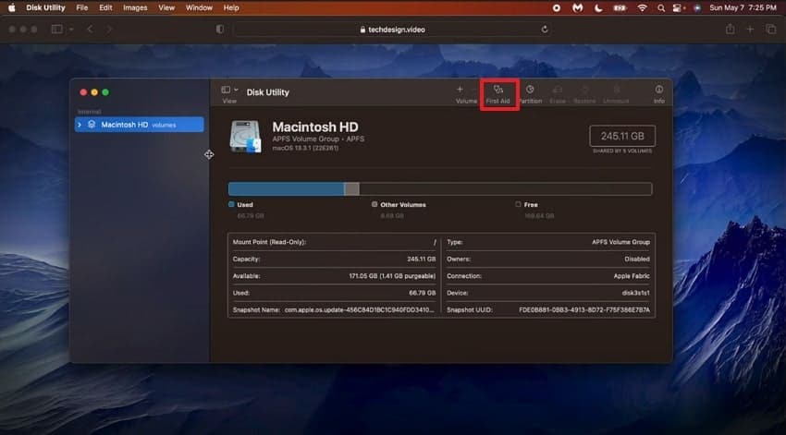Open the Safari share icon
This screenshot has height=435, width=786.
point(730,30)
